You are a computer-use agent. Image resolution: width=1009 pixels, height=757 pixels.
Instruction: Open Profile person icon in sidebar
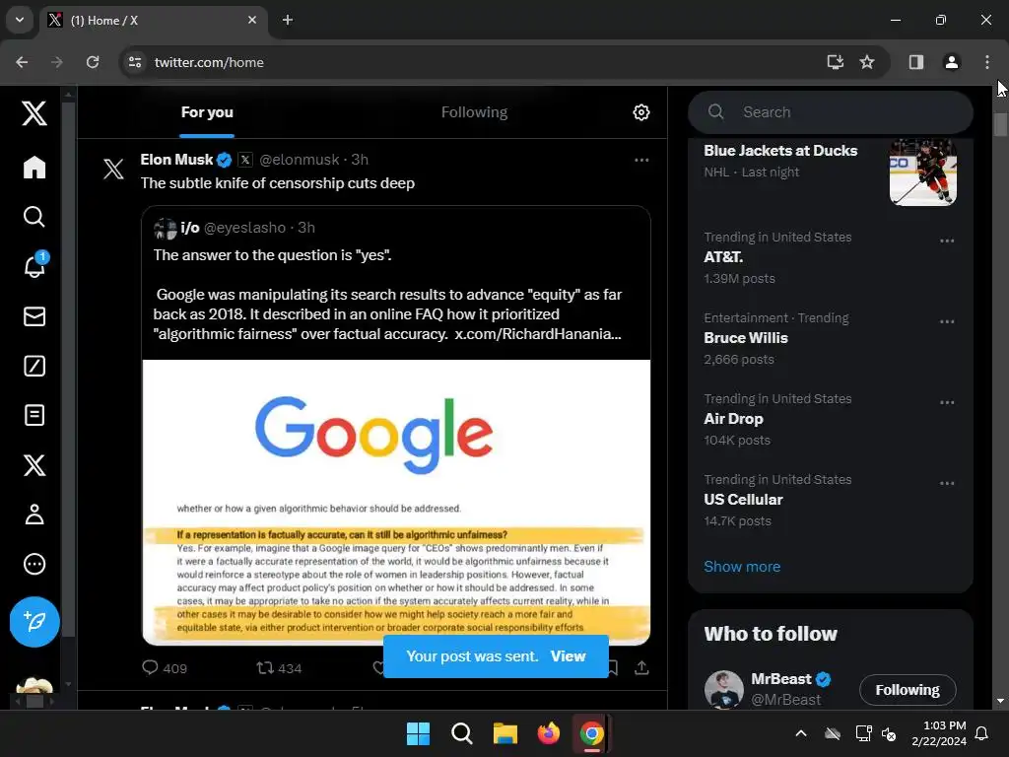(34, 515)
